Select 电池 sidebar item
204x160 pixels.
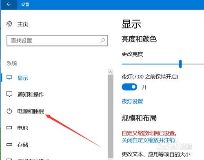point(22,128)
